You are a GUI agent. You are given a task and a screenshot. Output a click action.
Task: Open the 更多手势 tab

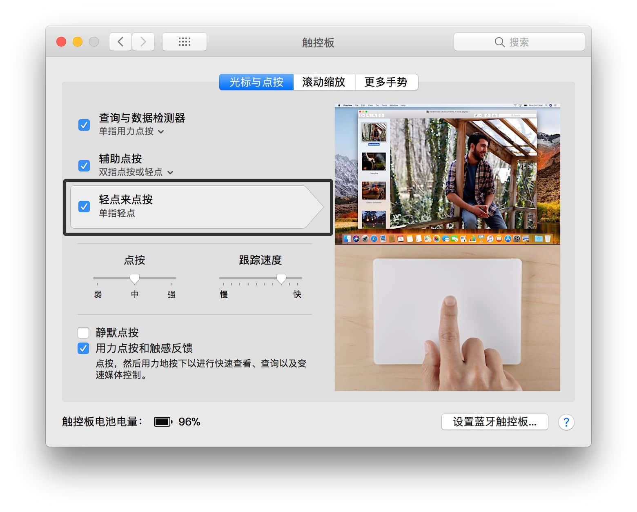coord(386,82)
